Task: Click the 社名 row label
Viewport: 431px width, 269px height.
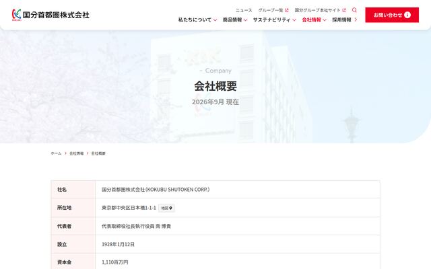Action: pos(62,190)
